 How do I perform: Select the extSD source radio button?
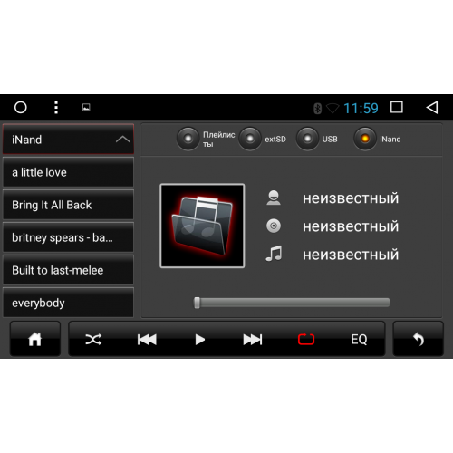[x=250, y=139]
